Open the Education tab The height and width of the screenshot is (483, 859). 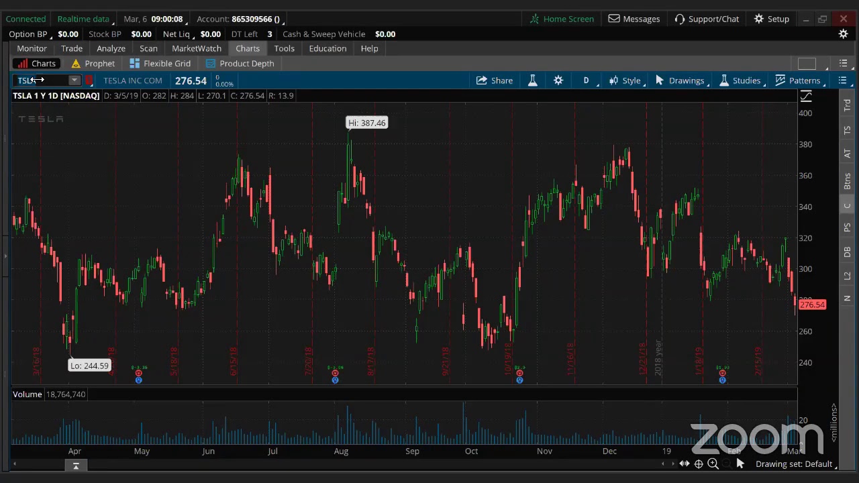pos(327,48)
